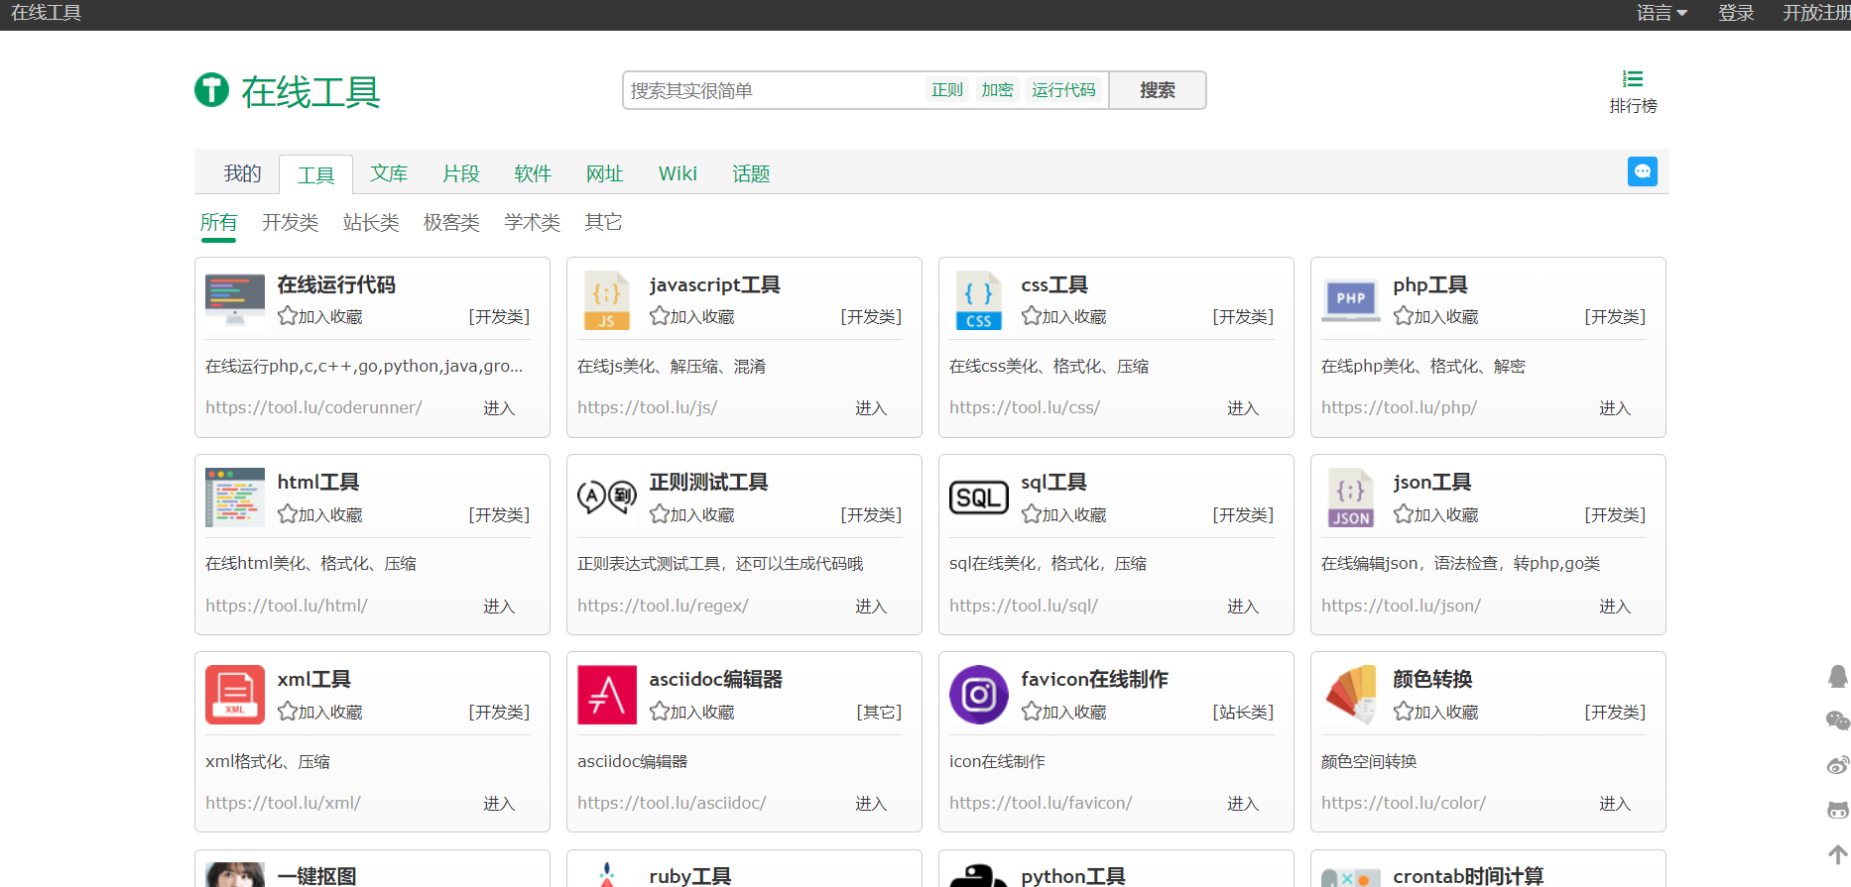This screenshot has width=1851, height=887.
Task: Open the 话题 tab
Action: coord(751,173)
